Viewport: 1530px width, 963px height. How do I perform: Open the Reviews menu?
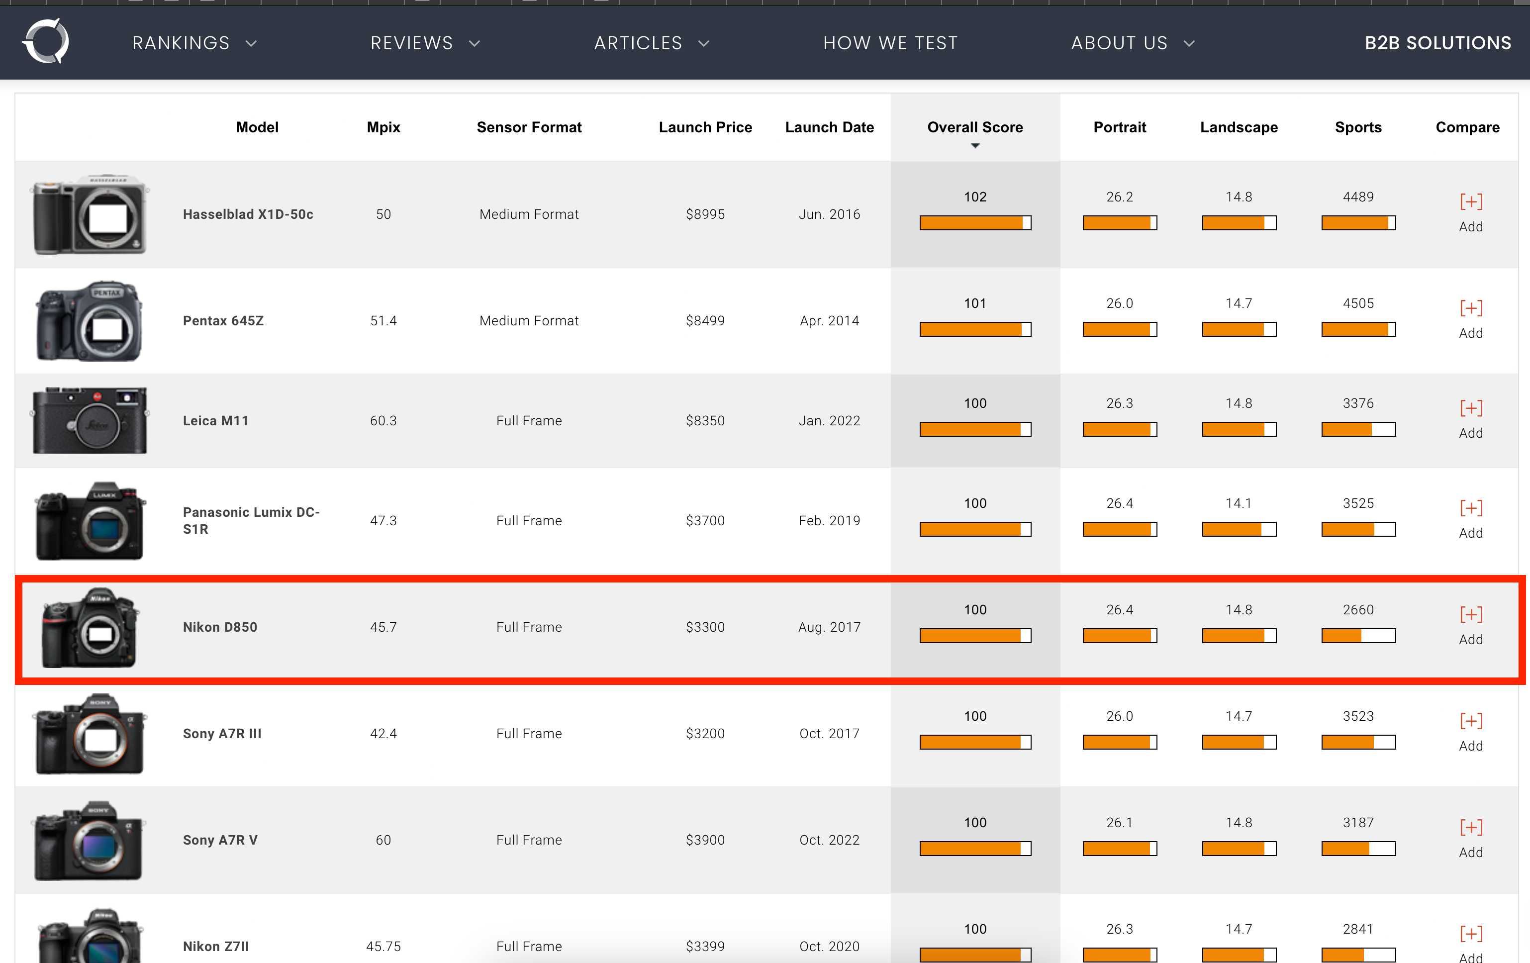(412, 43)
